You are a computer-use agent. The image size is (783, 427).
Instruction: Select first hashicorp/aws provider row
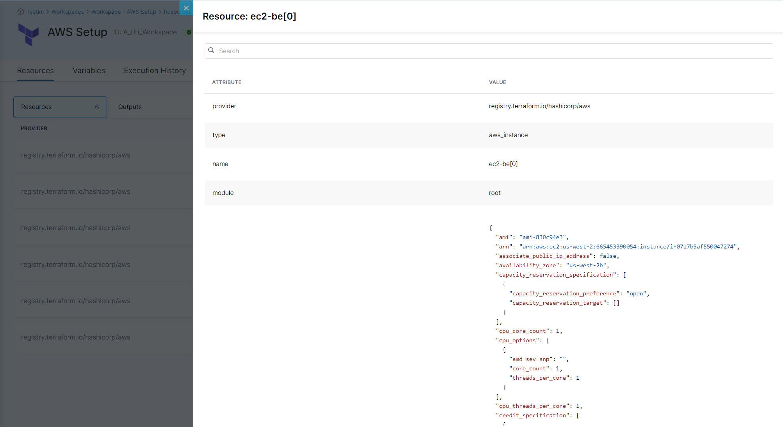[x=76, y=155]
